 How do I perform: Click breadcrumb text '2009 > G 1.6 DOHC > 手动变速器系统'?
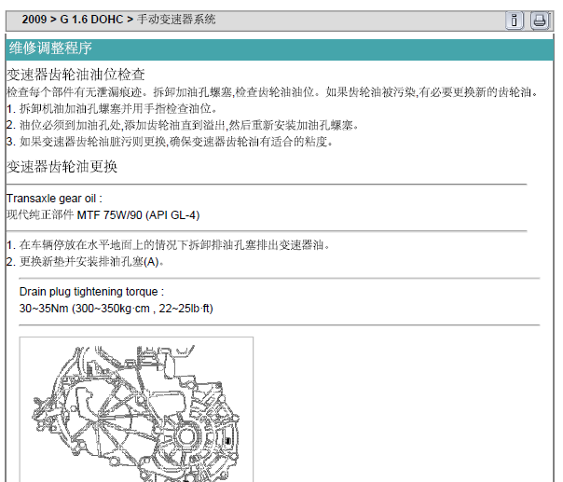click(118, 20)
